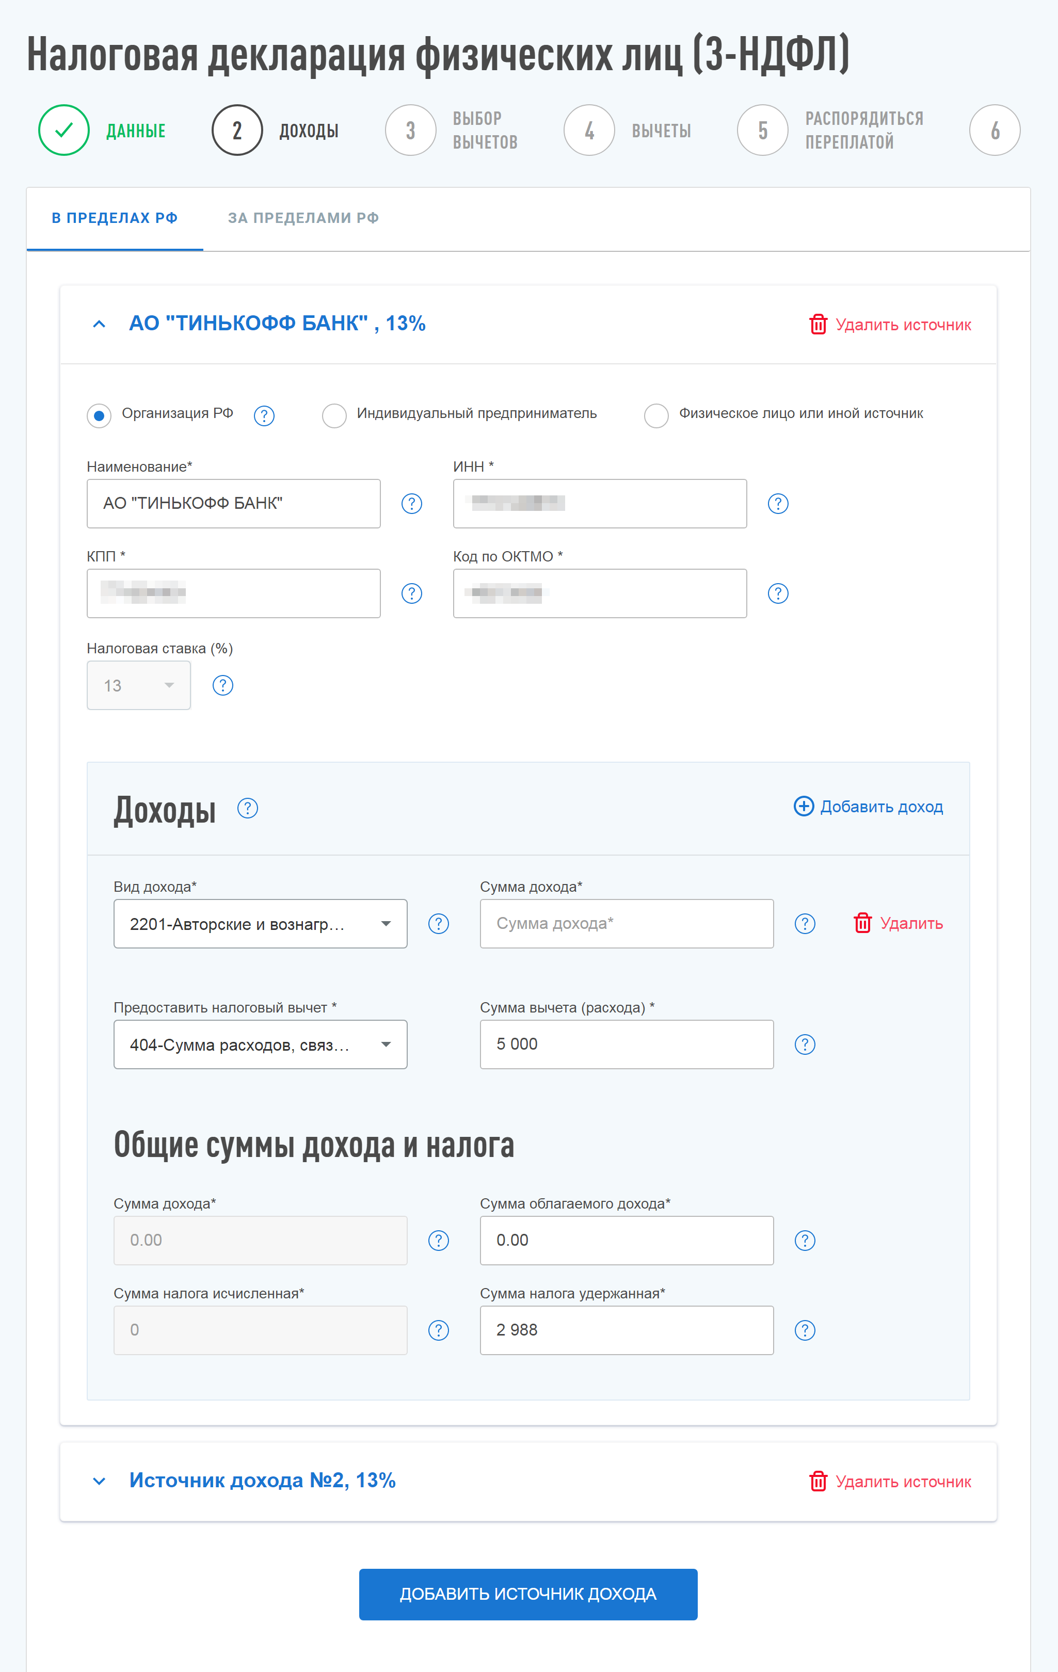The width and height of the screenshot is (1058, 1672).
Task: Open help icon next to Доходы heading
Action: (x=248, y=808)
